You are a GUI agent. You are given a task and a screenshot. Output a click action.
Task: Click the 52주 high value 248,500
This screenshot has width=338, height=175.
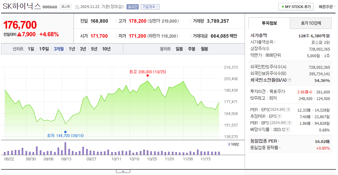[306, 99]
